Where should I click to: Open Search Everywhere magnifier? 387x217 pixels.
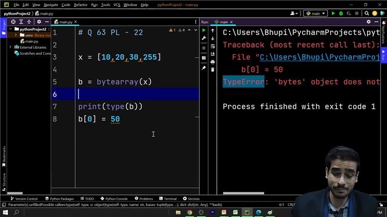click(367, 13)
